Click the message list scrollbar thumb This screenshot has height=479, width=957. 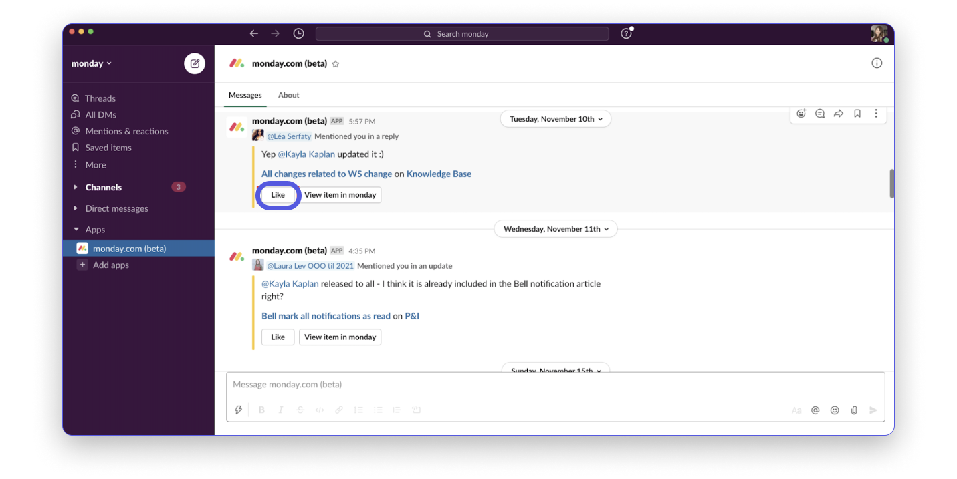[x=891, y=184]
